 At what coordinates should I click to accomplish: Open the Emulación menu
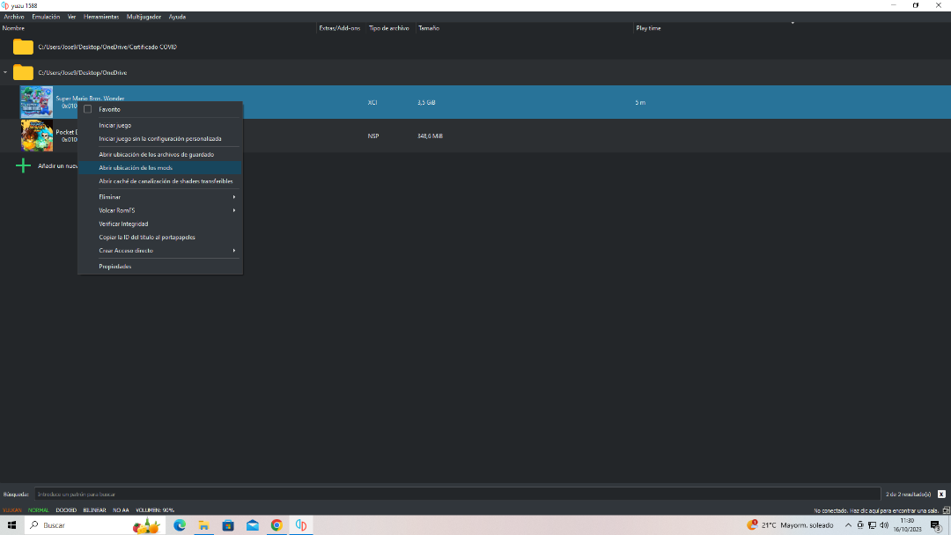[x=46, y=17]
